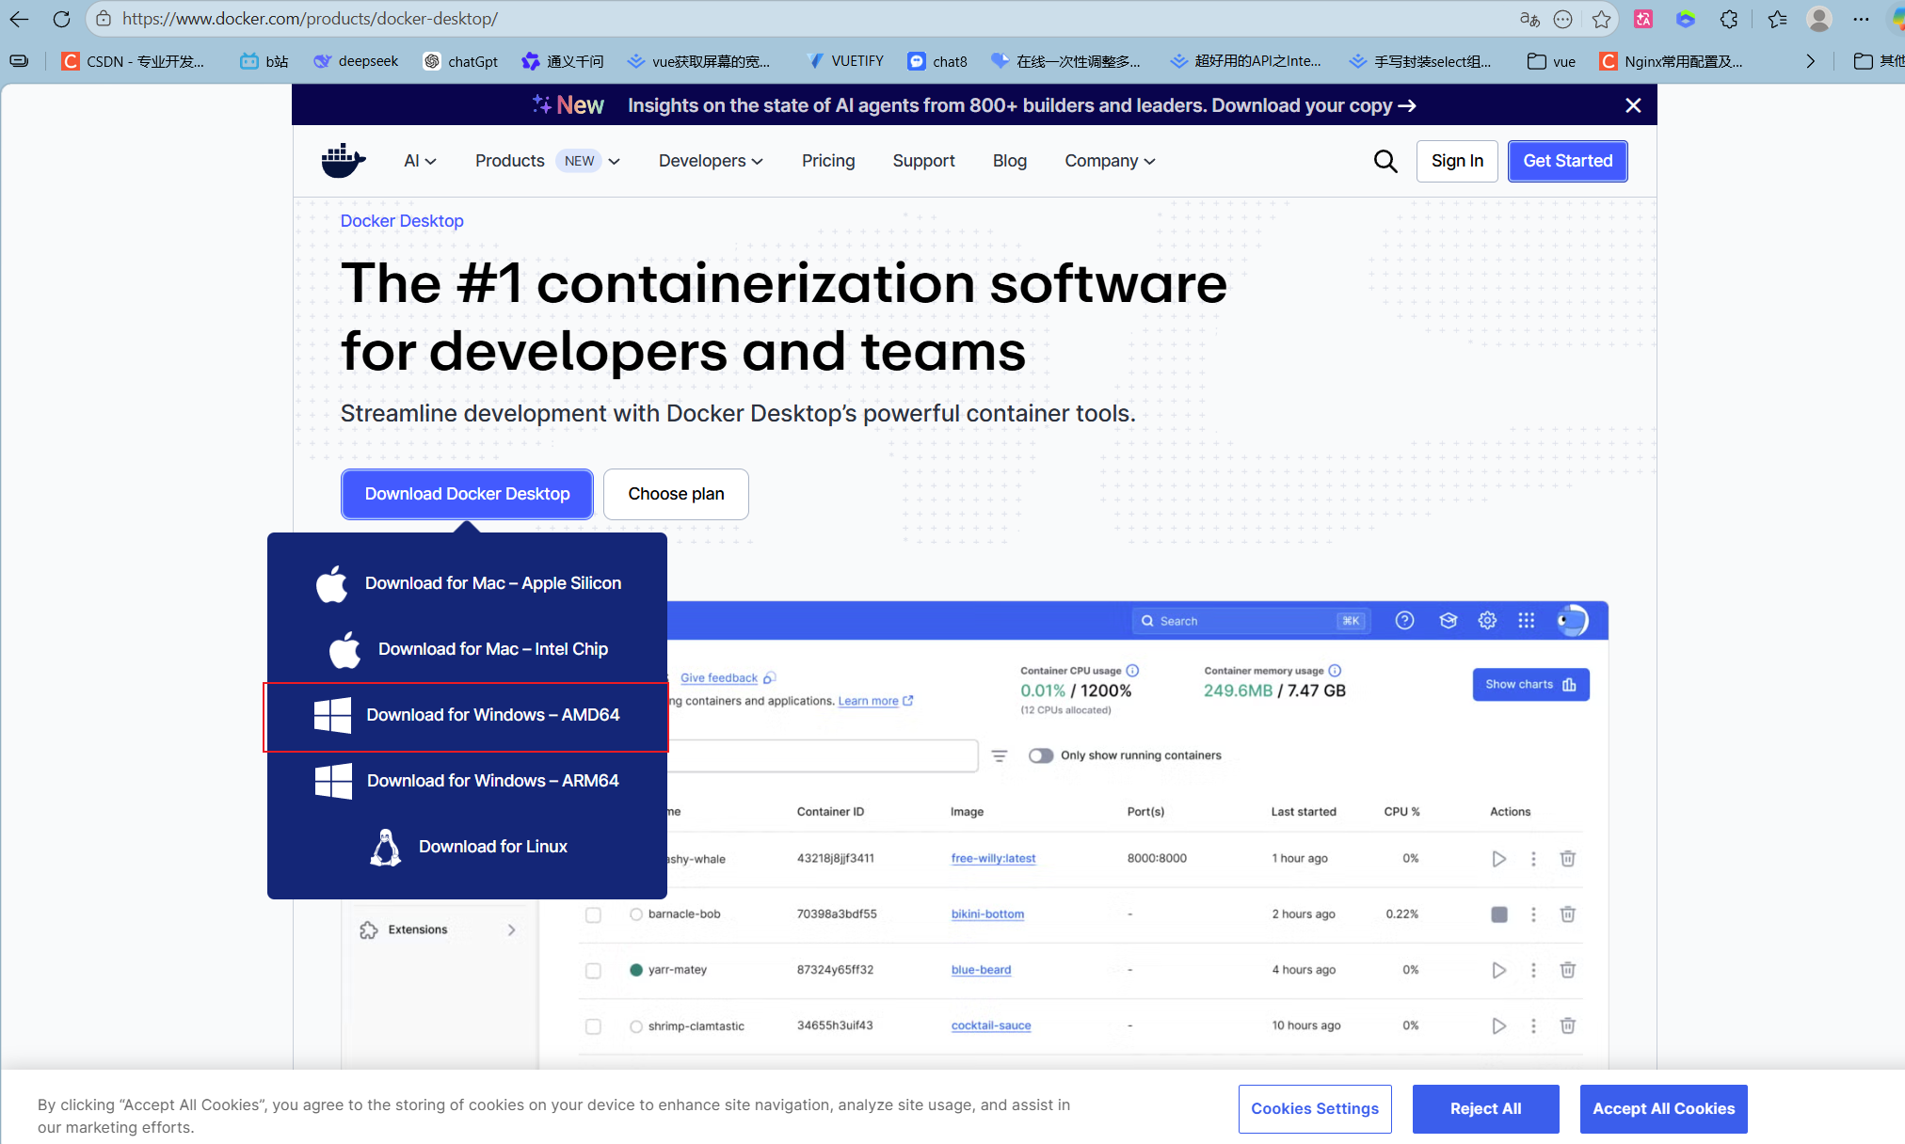Check the barnacle-bob row checkbox

(x=593, y=914)
